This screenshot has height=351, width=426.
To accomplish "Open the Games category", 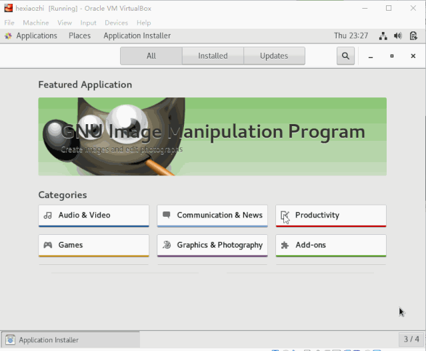I will (x=94, y=246).
